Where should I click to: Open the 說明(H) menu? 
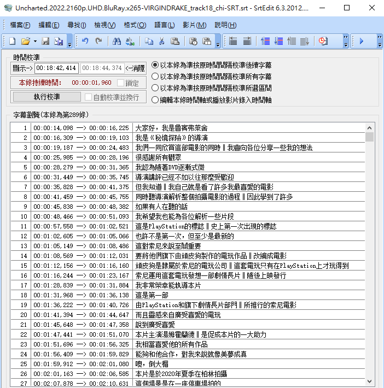[225, 25]
